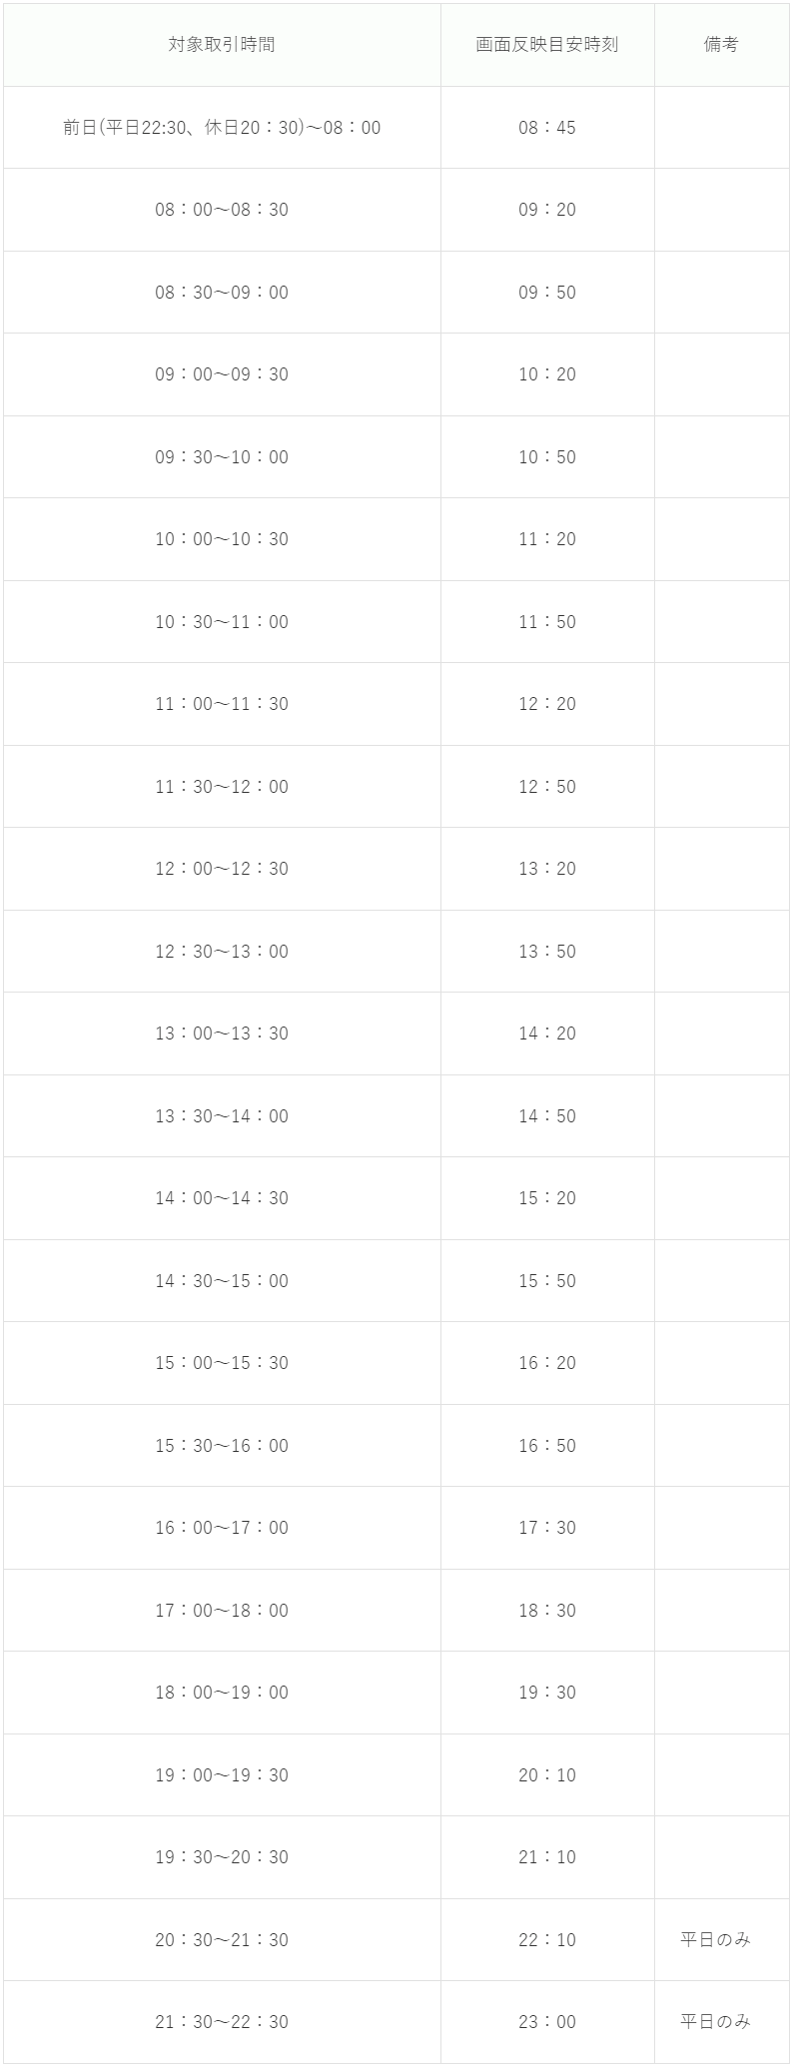Click the 15:50 reflection time value
Image resolution: width=793 pixels, height=2068 pixels.
(547, 1281)
